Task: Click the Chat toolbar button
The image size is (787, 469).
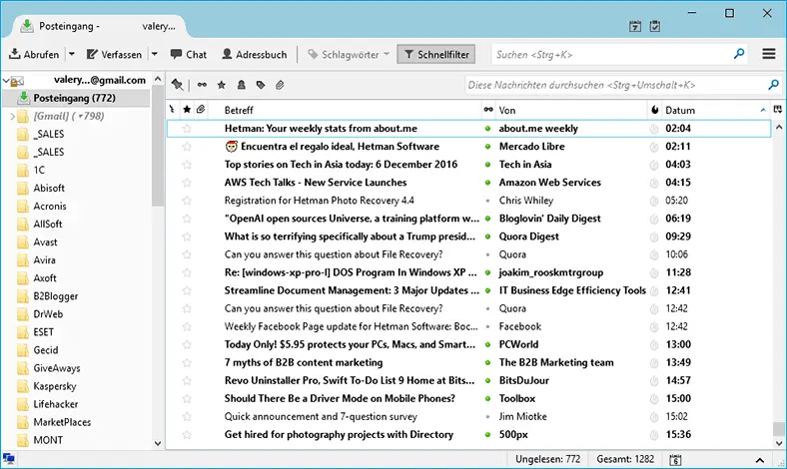Action: (188, 54)
